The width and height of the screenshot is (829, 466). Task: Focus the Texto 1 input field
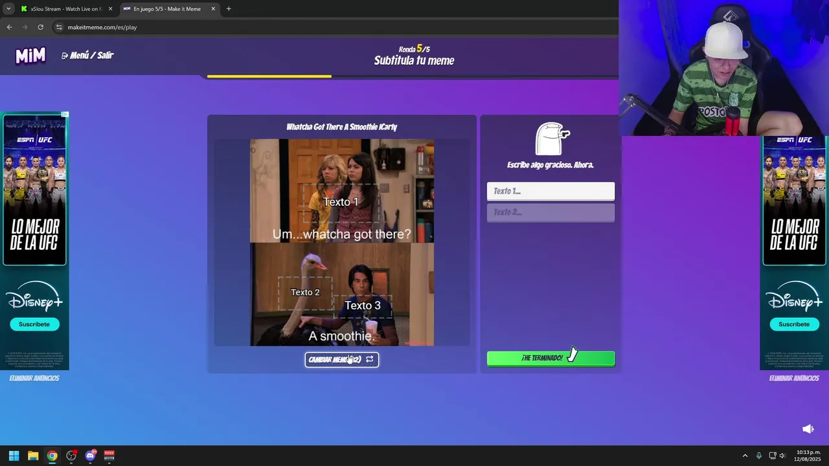[x=551, y=191]
